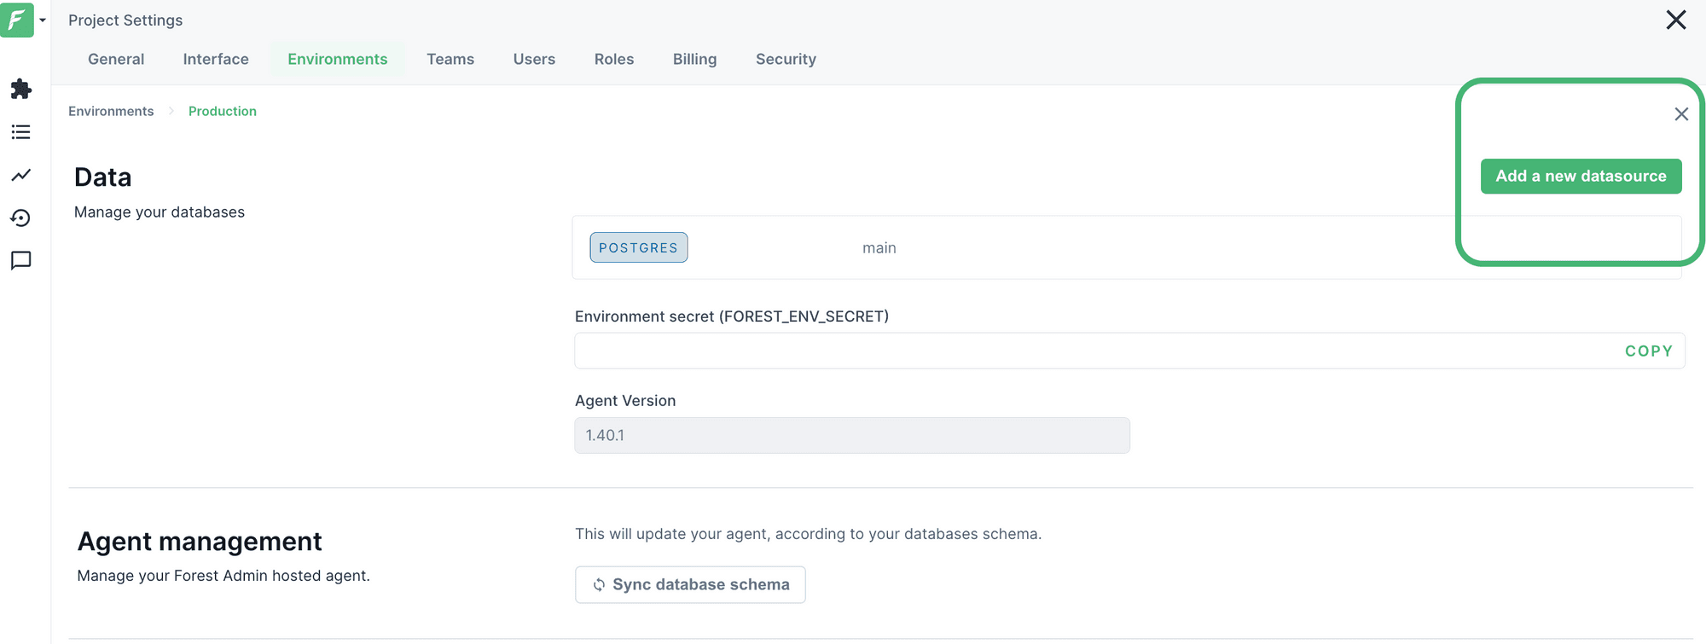This screenshot has width=1706, height=644.
Task: Switch to the General tab
Action: [x=116, y=59]
